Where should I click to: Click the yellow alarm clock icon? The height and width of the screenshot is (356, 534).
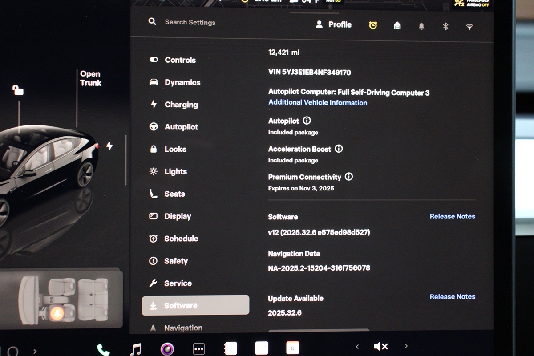[373, 26]
